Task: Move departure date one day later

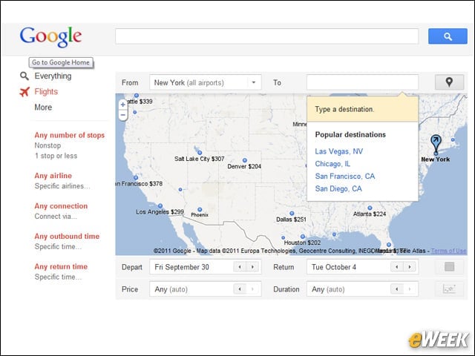Action: coord(252,267)
